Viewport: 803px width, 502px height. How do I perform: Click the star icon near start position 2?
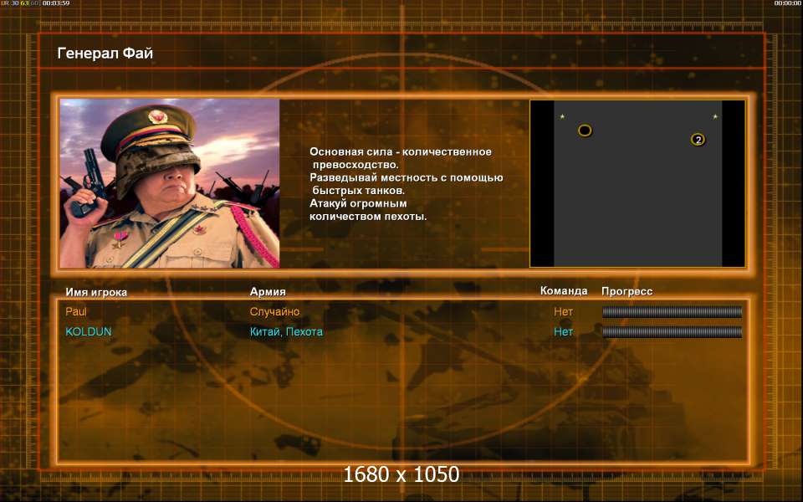(715, 117)
